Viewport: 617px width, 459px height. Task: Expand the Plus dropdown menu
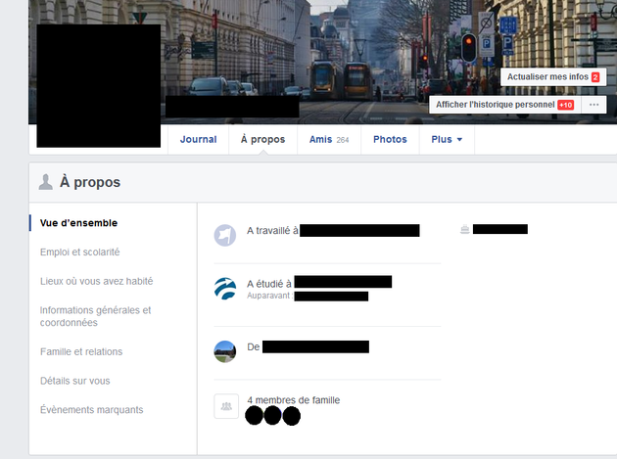(447, 140)
